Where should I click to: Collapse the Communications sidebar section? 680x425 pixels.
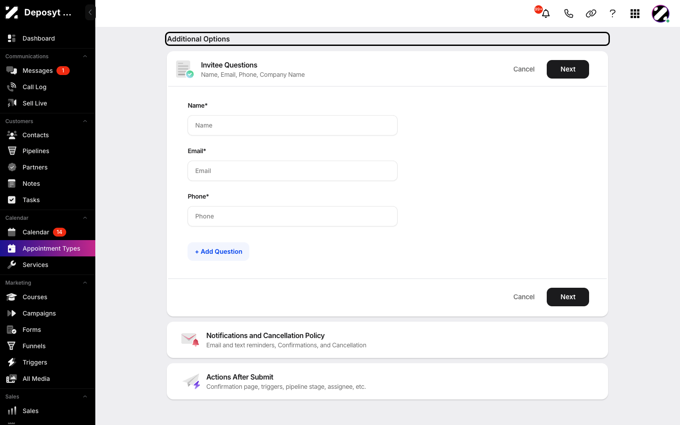[x=85, y=56]
